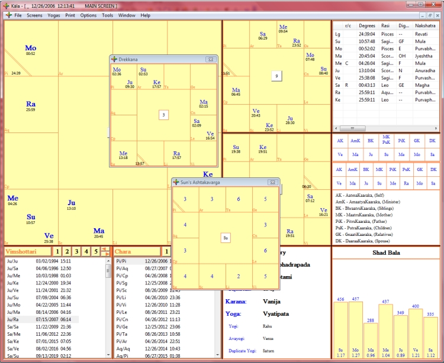Click the center 3 button in Drekkana chart

(x=163, y=115)
